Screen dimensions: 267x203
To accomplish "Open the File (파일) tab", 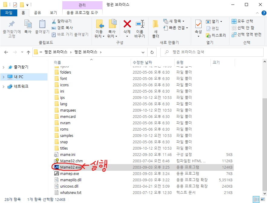I will 9,13.
